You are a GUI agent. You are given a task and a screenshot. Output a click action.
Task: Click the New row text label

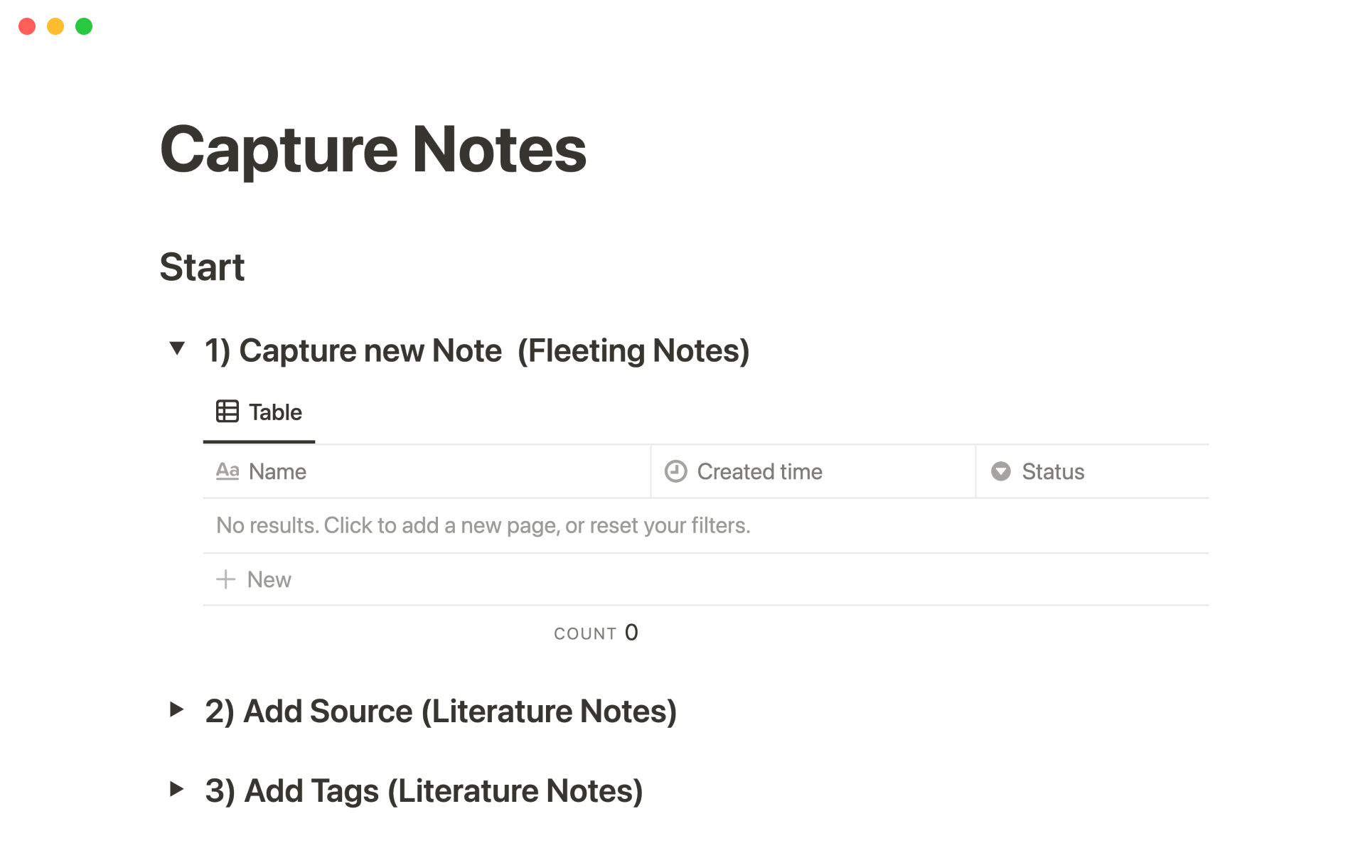269,580
